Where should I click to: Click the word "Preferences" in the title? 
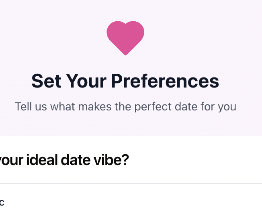pos(165,81)
